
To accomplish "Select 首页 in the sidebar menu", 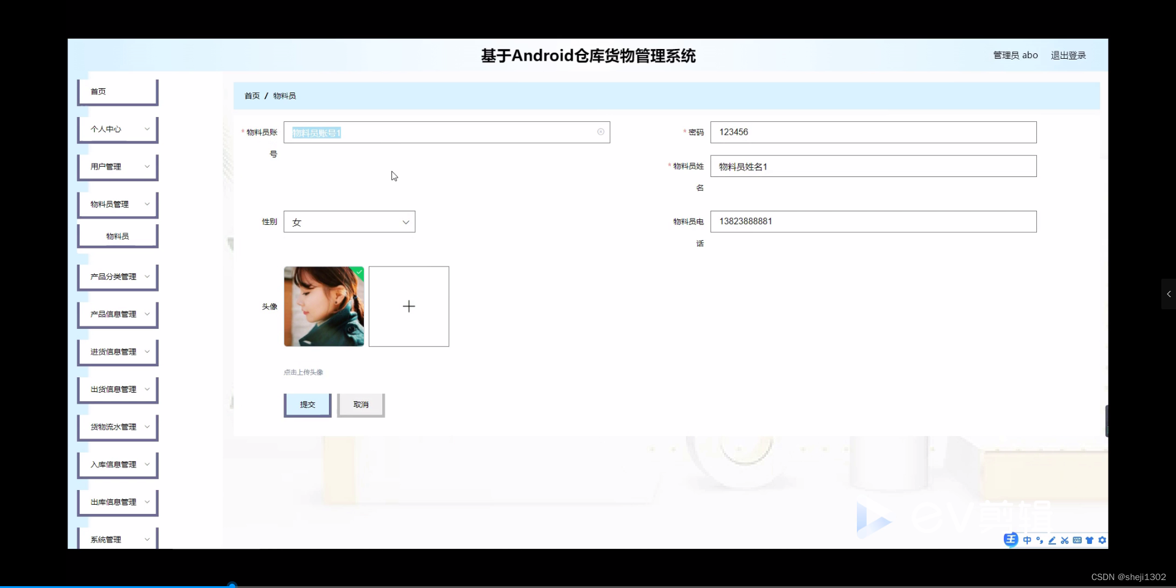I will click(116, 91).
